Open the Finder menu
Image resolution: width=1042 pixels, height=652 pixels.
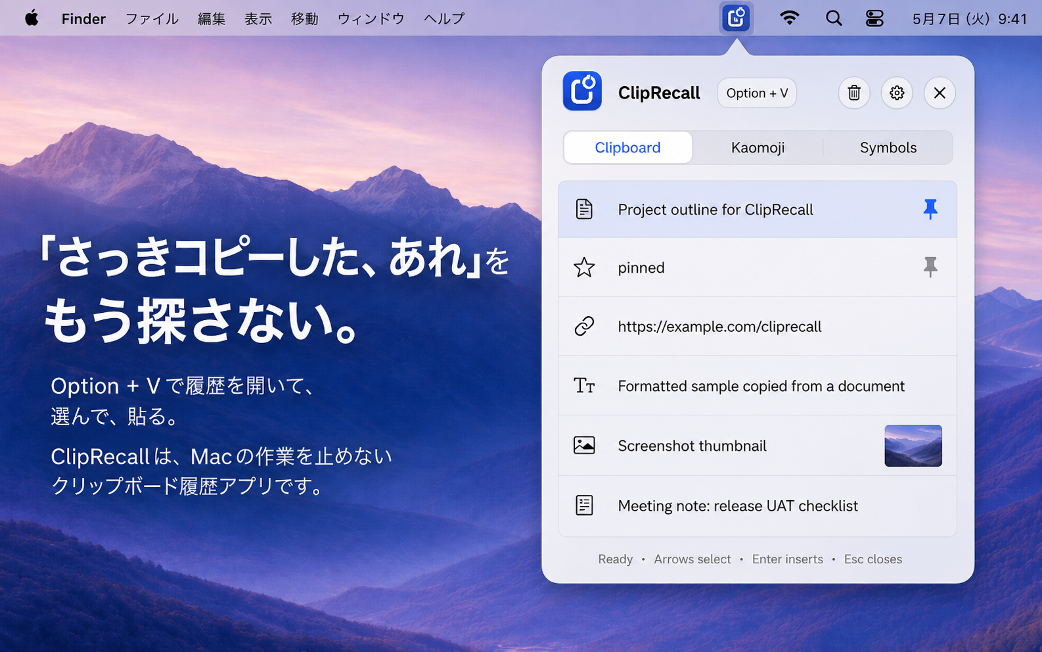[83, 19]
